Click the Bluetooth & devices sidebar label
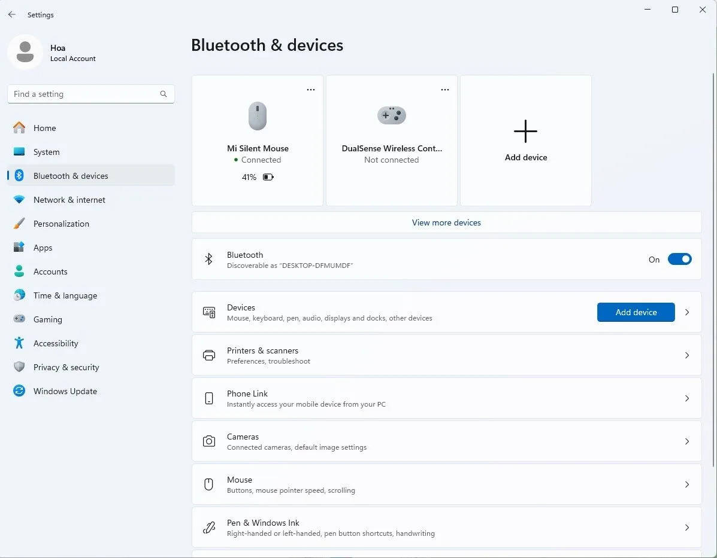 click(x=71, y=176)
